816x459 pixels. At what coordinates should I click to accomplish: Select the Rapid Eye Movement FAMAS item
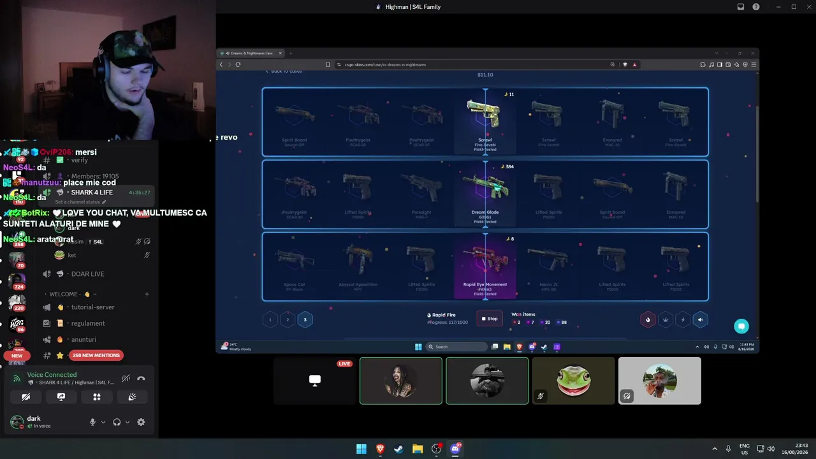point(485,266)
